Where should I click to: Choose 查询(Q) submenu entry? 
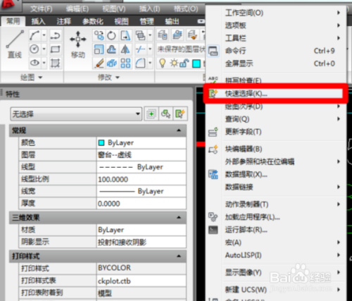(275, 119)
